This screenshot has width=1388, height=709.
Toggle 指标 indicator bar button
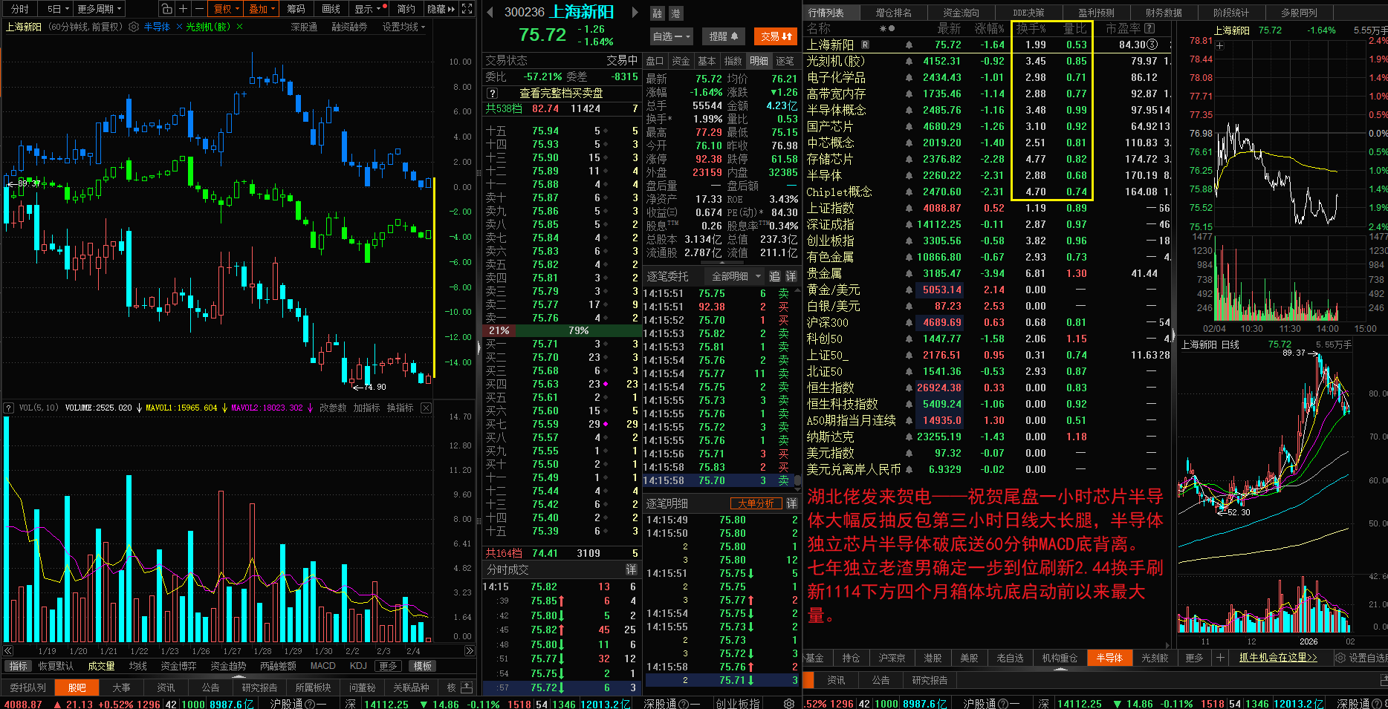(x=18, y=666)
